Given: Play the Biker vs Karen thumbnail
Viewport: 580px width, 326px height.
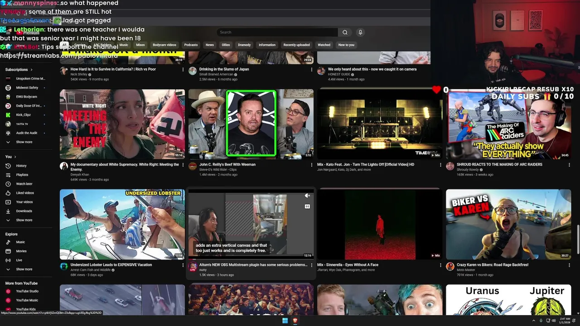Looking at the screenshot, I should click(508, 224).
